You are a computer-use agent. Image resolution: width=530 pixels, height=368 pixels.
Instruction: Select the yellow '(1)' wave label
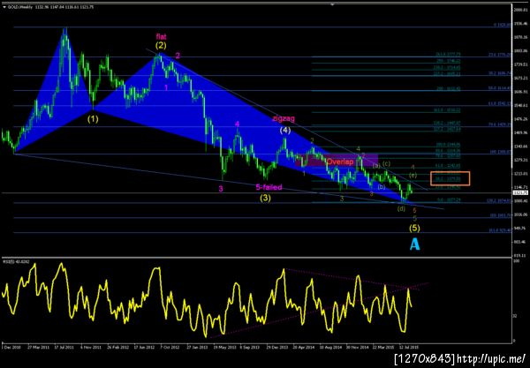(x=93, y=119)
